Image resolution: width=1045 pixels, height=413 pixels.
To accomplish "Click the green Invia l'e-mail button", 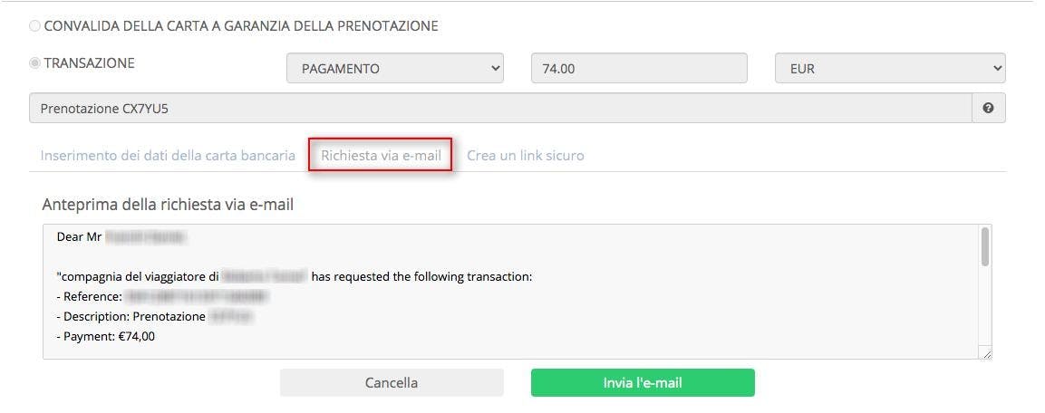I will click(642, 382).
